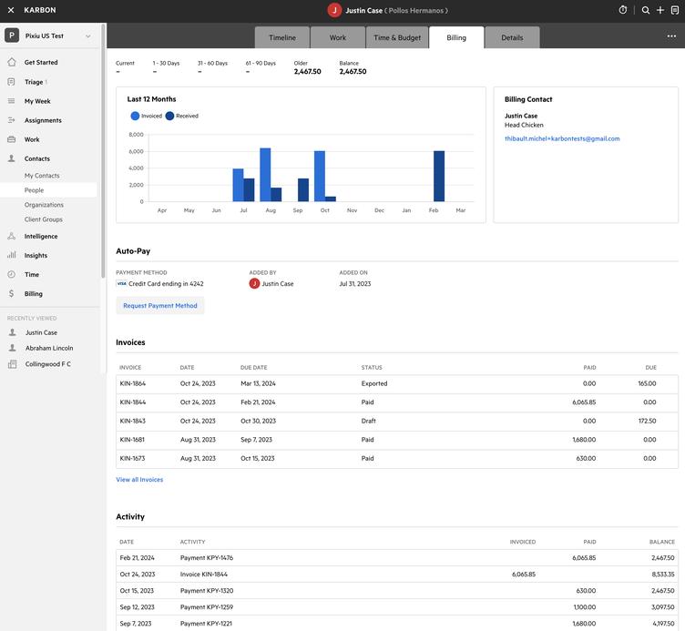Click the Invoiced legend color dot
The height and width of the screenshot is (631, 685).
coord(135,116)
